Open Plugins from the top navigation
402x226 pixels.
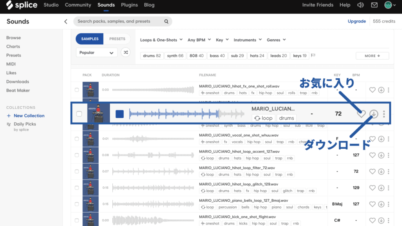(129, 5)
